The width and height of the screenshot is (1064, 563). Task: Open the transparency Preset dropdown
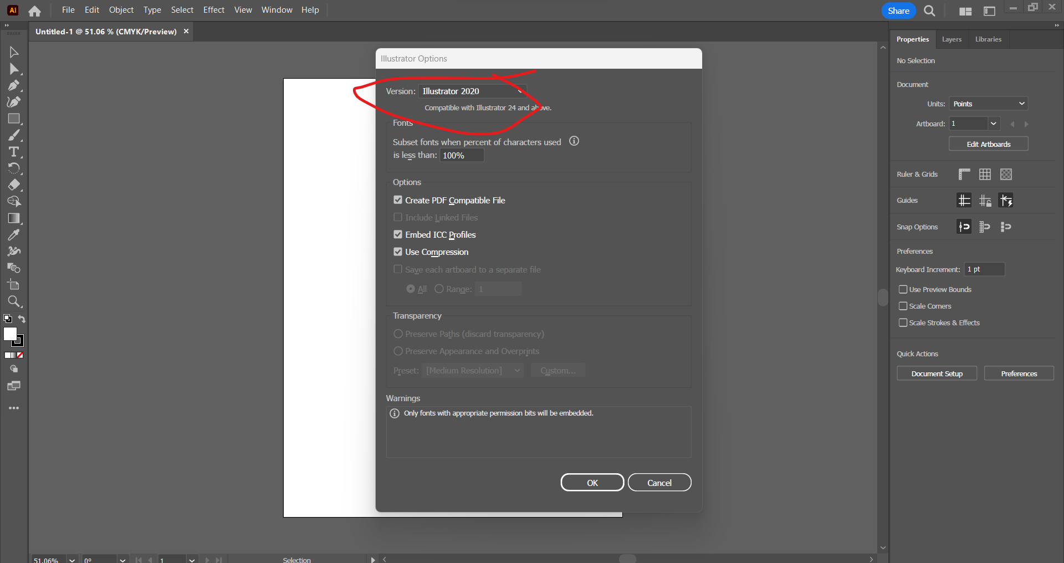point(472,370)
